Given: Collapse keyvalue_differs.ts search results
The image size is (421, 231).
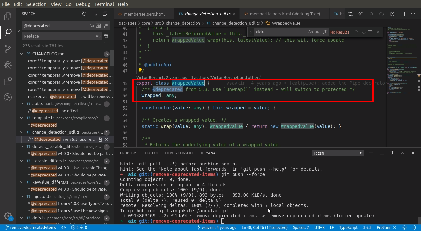Looking at the screenshot, I should click(x=22, y=182).
